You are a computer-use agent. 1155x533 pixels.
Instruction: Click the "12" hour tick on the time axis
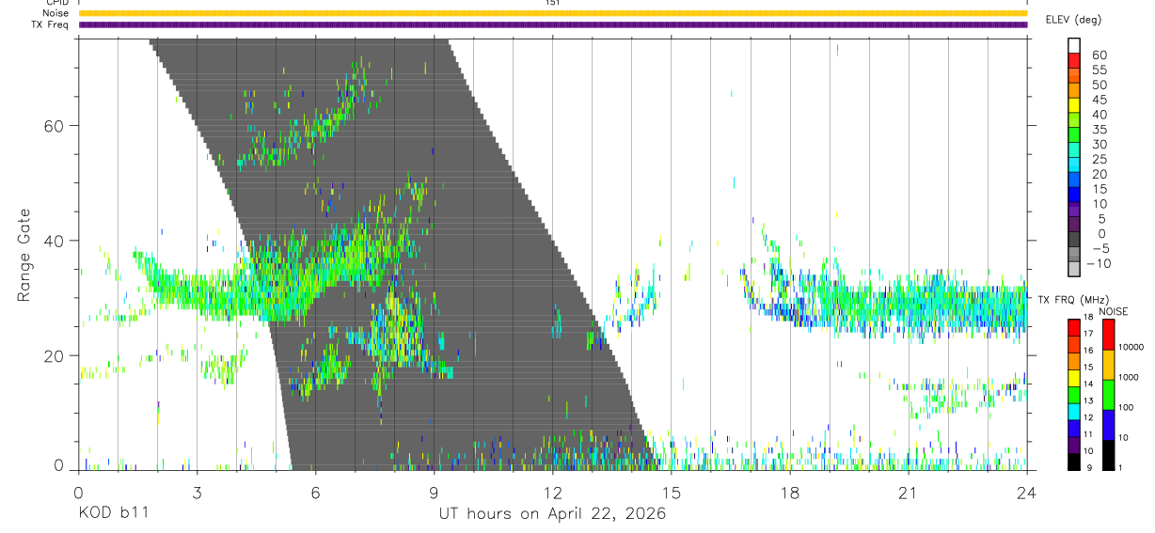(553, 494)
